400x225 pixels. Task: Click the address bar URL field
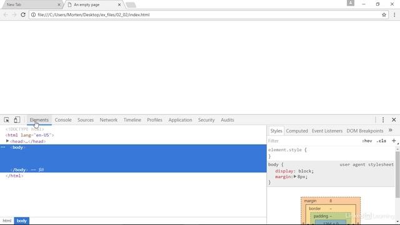click(x=208, y=15)
